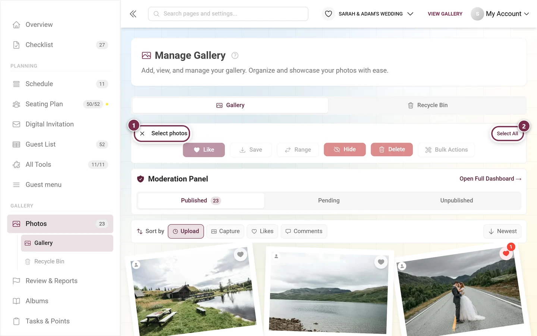Open the Full Dashboard link
Image resolution: width=537 pixels, height=336 pixels.
pos(490,179)
